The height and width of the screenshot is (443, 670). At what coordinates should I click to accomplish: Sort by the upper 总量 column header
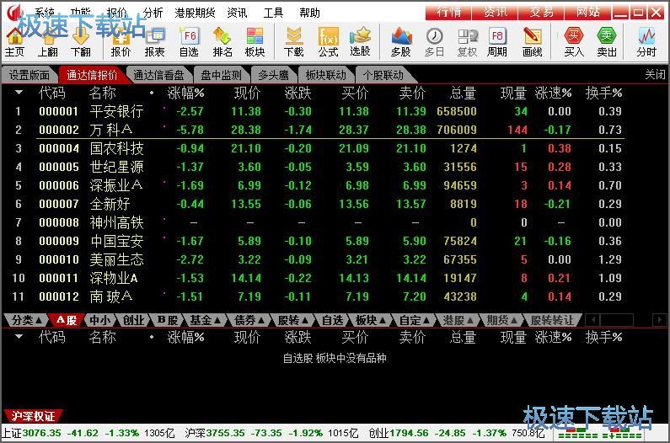click(x=464, y=93)
